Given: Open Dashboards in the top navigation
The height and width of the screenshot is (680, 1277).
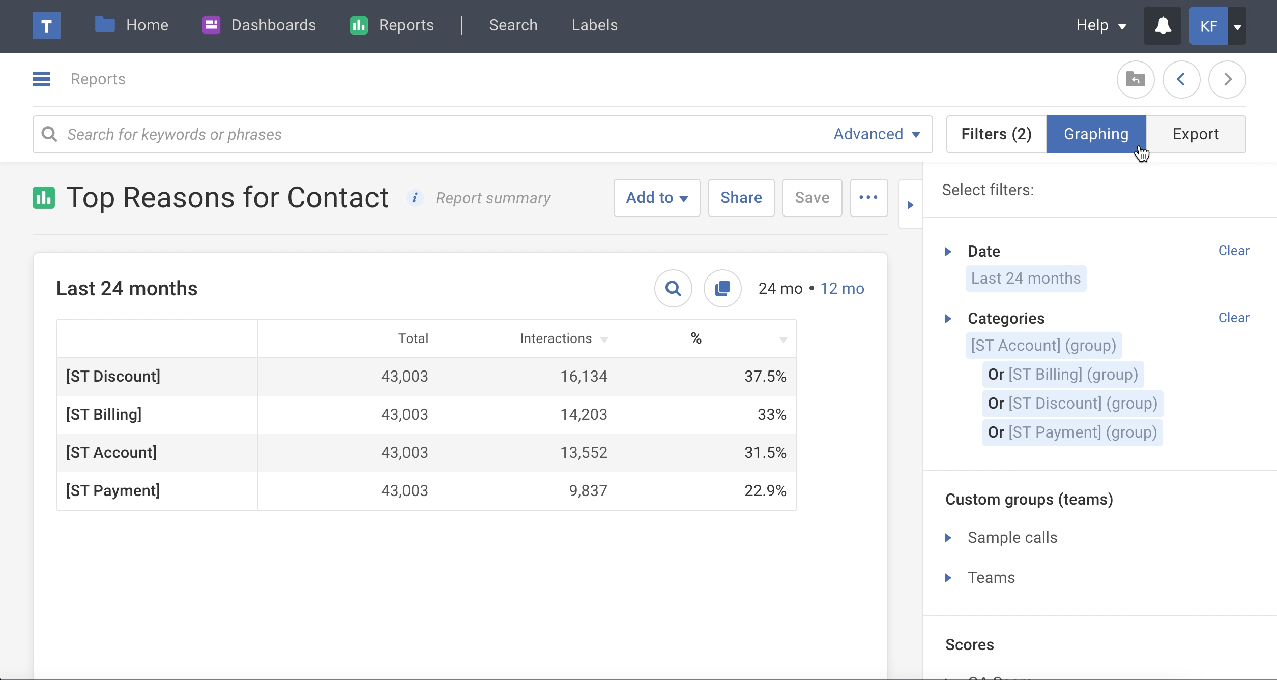Looking at the screenshot, I should [259, 25].
